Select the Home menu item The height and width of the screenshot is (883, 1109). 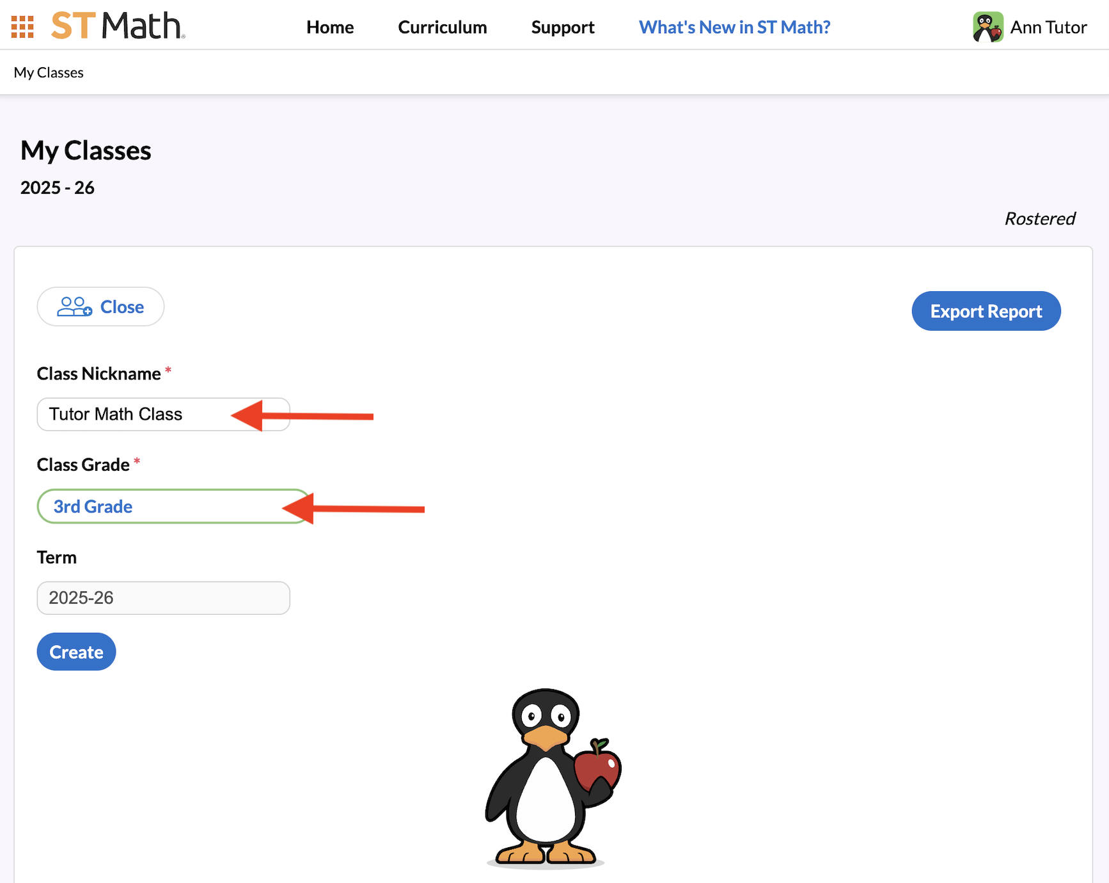click(x=329, y=27)
